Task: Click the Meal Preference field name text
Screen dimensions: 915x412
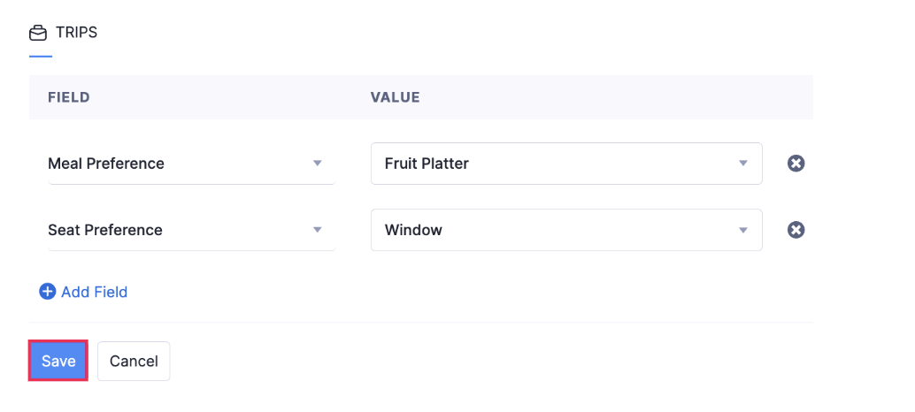Action: [x=106, y=164]
